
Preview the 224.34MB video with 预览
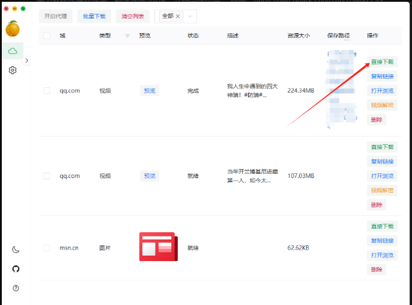(150, 91)
